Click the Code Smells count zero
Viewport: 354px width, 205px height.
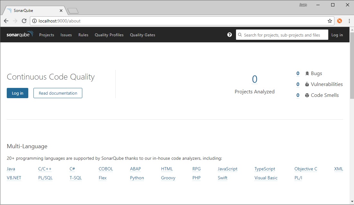point(298,95)
